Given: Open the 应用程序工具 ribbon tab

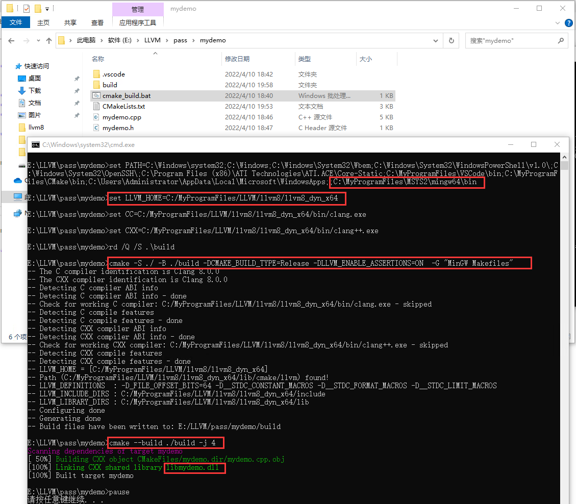Looking at the screenshot, I should 138,23.
